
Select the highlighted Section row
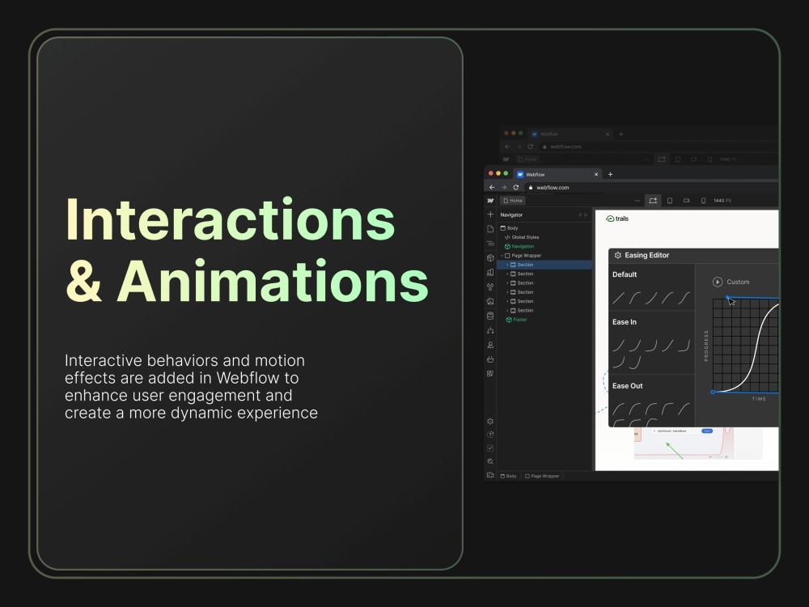544,265
